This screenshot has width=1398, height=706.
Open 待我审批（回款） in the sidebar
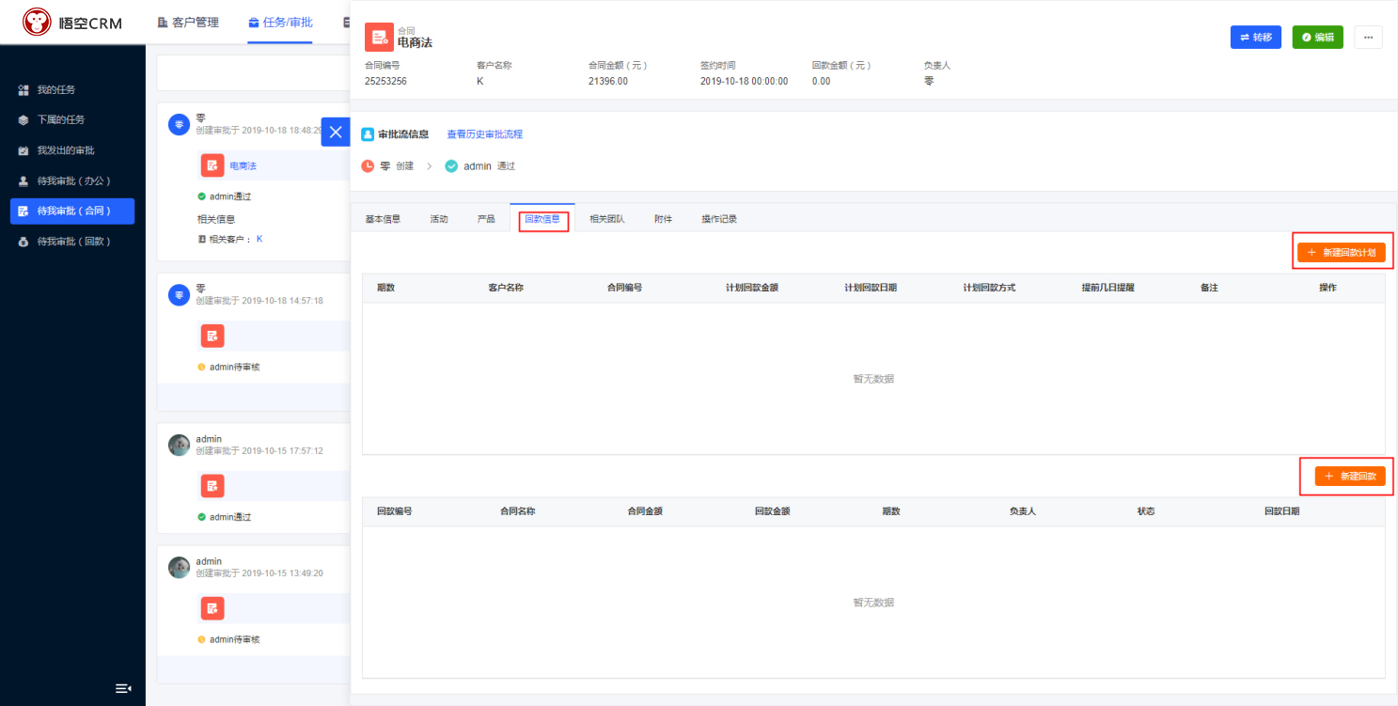pyautogui.click(x=73, y=242)
